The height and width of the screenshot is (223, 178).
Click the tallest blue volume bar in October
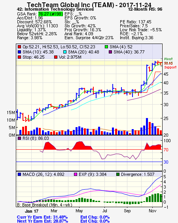147,126
